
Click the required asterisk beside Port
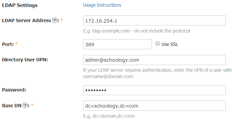(16, 44)
